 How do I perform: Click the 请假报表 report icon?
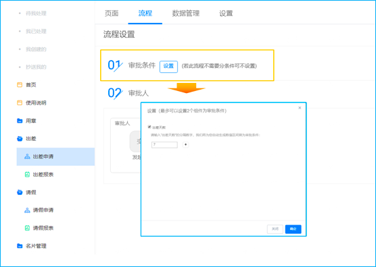coord(27,228)
